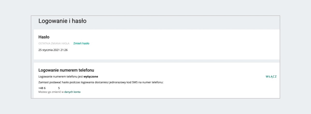Click the date 25 stycznia 2021 21:26
Screen dimensions: 311x114
coord(53,50)
